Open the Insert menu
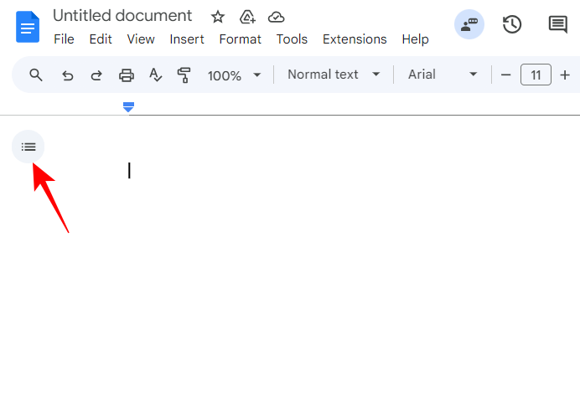Screen dimensions: 580x397 (187, 39)
